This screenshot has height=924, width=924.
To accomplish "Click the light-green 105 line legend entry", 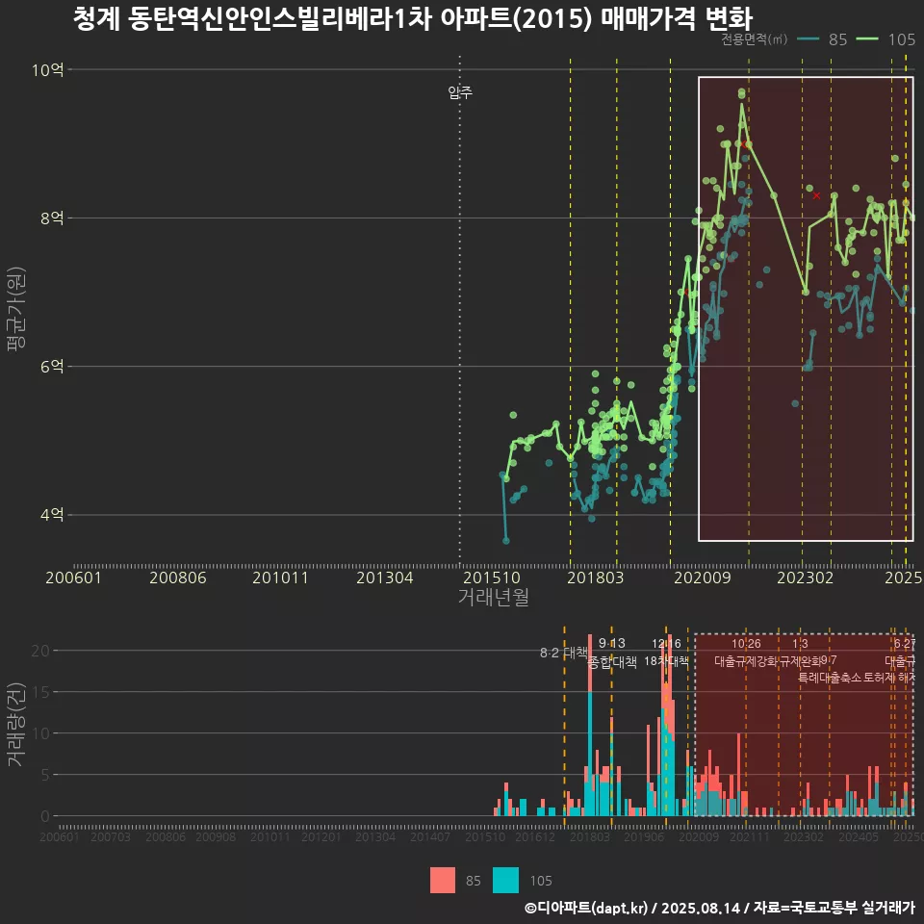I will (885, 39).
